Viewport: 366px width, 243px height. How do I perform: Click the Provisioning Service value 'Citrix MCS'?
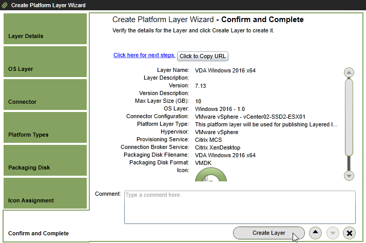pyautogui.click(x=208, y=140)
